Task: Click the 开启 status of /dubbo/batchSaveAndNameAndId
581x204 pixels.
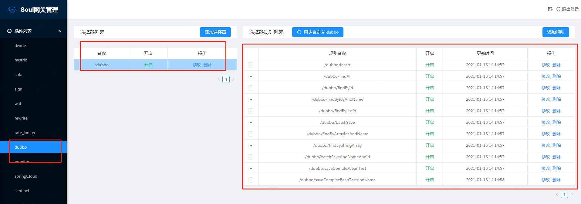Action: 430,157
